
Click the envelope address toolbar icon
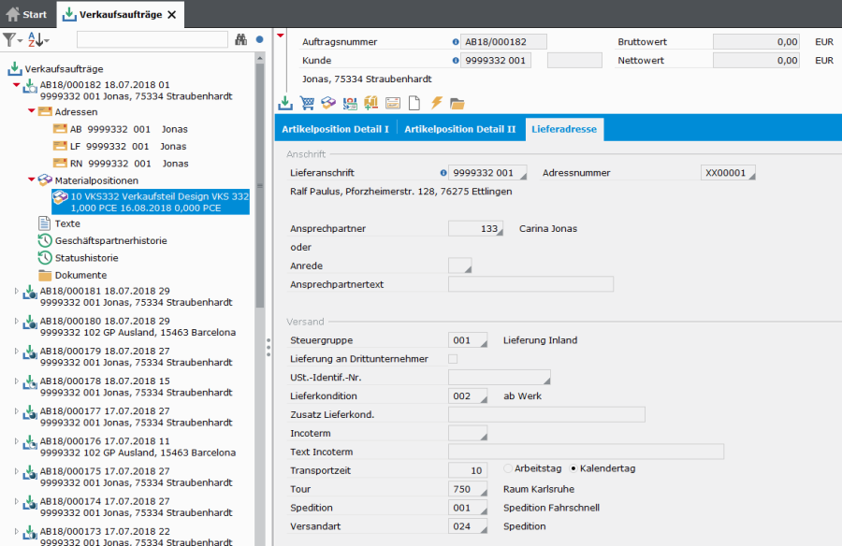(x=393, y=103)
